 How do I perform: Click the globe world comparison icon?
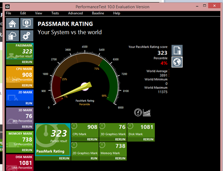[x=177, y=62]
